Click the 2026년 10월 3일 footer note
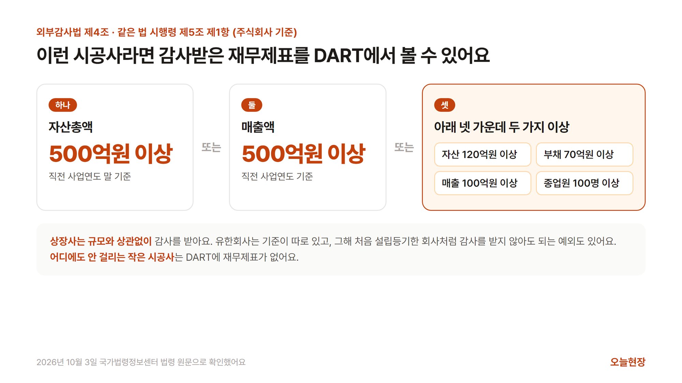The height and width of the screenshot is (383, 682). coord(141,362)
